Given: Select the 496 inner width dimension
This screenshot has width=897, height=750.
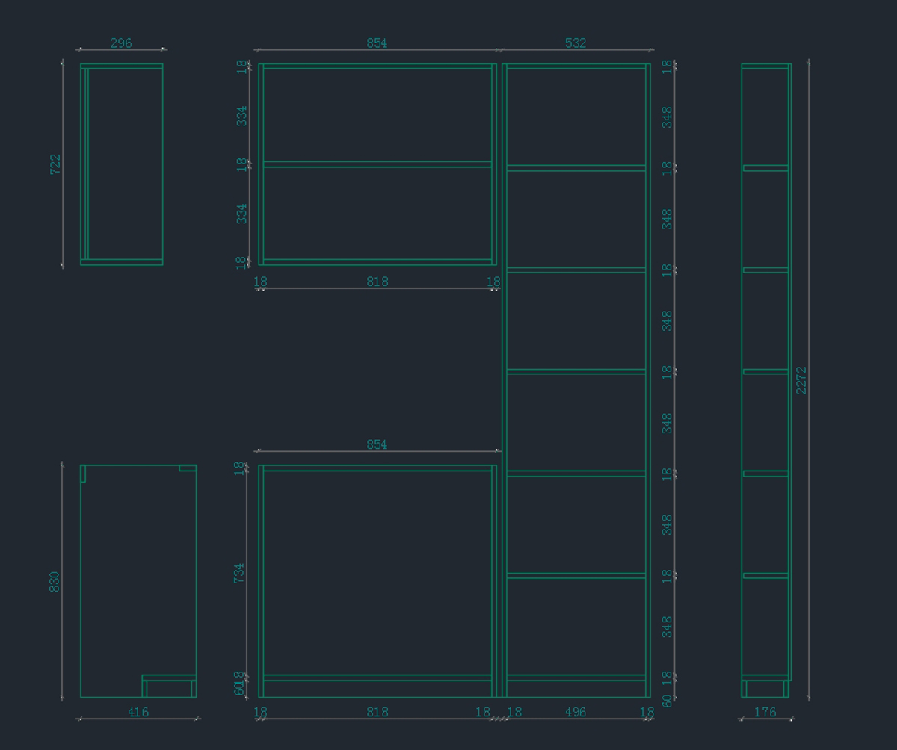Looking at the screenshot, I should [x=576, y=712].
